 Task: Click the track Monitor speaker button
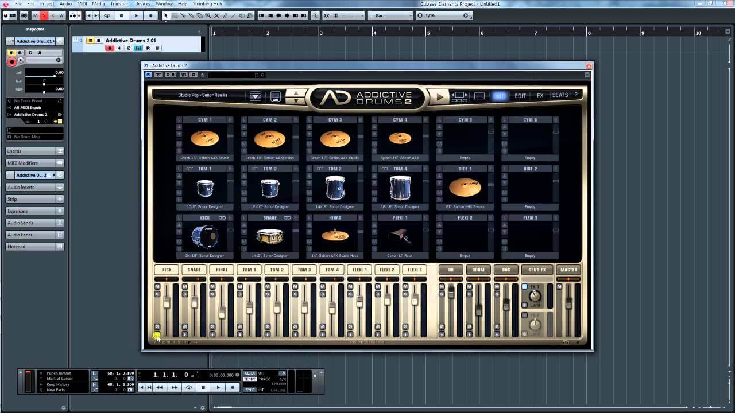pos(119,48)
